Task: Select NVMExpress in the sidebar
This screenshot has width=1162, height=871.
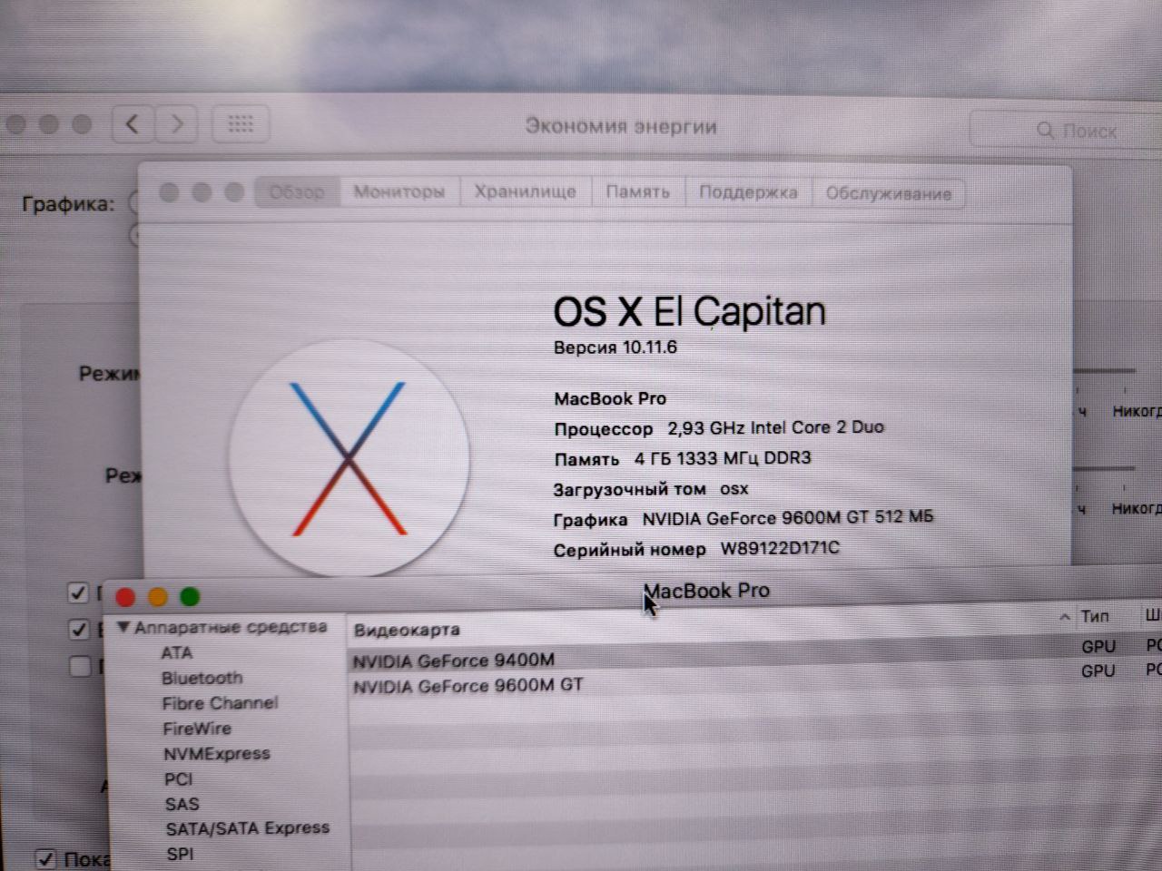Action: click(x=217, y=754)
